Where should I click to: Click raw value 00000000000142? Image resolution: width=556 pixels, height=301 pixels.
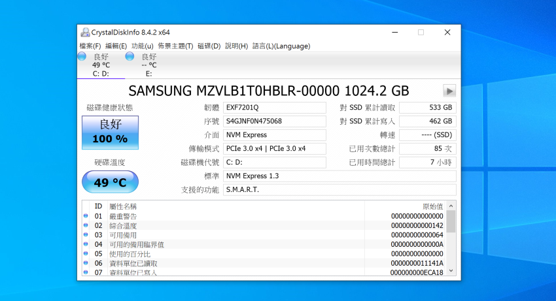417,225
